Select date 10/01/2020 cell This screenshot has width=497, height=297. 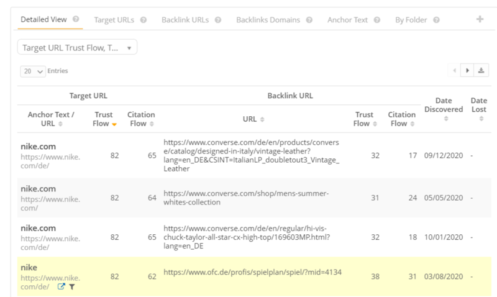click(x=444, y=237)
